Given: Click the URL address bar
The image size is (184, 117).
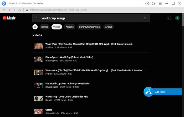Looking at the screenshot, I should pyautogui.click(x=58, y=10).
